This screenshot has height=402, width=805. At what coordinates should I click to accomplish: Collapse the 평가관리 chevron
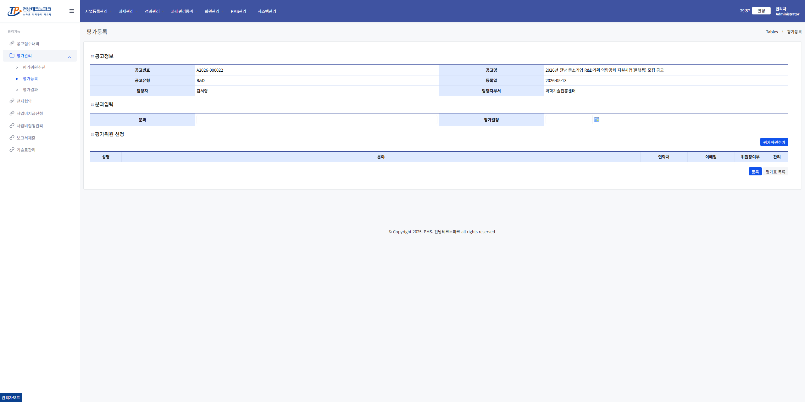(x=69, y=57)
